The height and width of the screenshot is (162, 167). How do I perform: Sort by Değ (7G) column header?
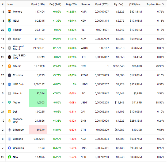tap(71, 4)
